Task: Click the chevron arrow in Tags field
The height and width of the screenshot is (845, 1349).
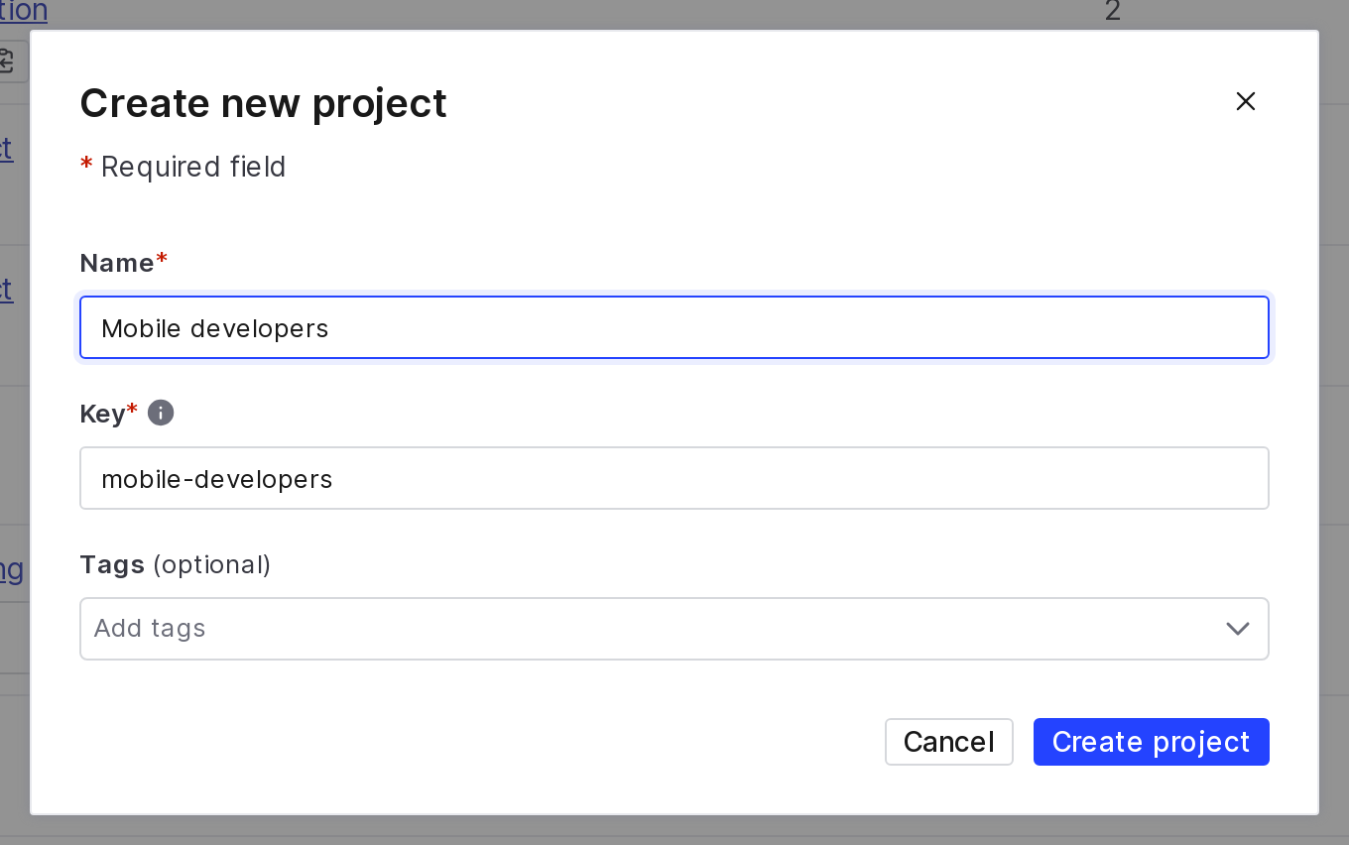Action: point(1237,629)
